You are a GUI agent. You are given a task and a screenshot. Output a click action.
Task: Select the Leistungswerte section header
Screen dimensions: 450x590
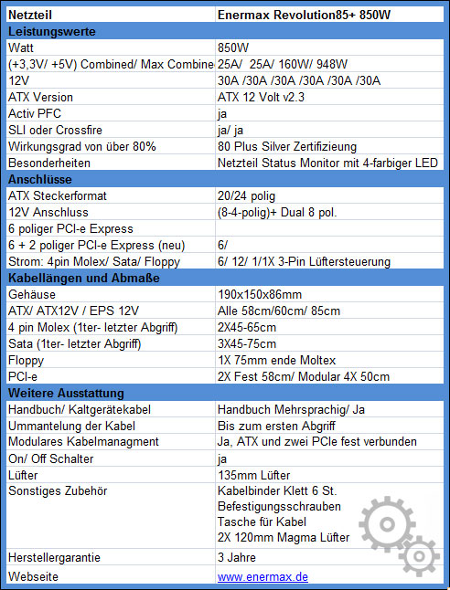coord(225,32)
